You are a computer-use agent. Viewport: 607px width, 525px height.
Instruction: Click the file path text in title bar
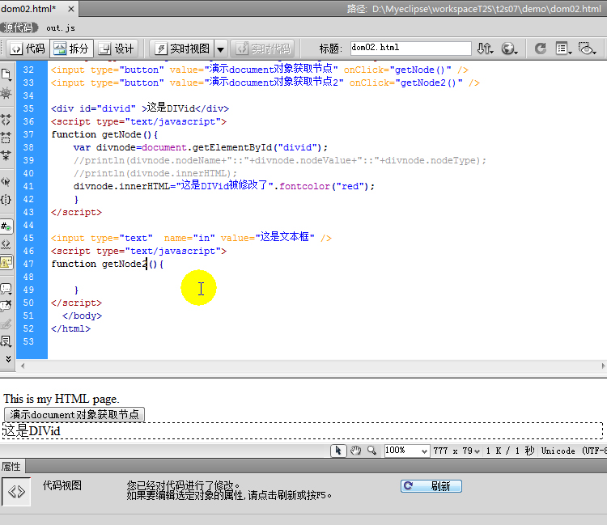[473, 9]
